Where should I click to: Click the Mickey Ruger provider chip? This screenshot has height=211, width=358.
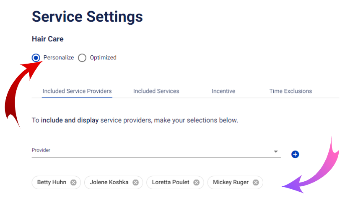pos(235,183)
